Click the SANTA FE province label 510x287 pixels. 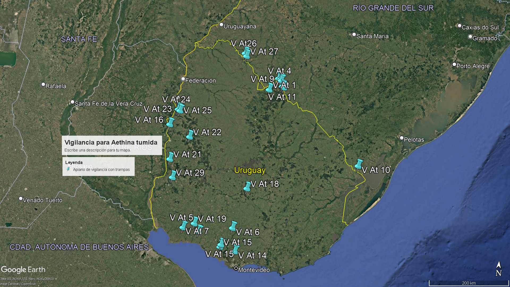tap(79, 39)
